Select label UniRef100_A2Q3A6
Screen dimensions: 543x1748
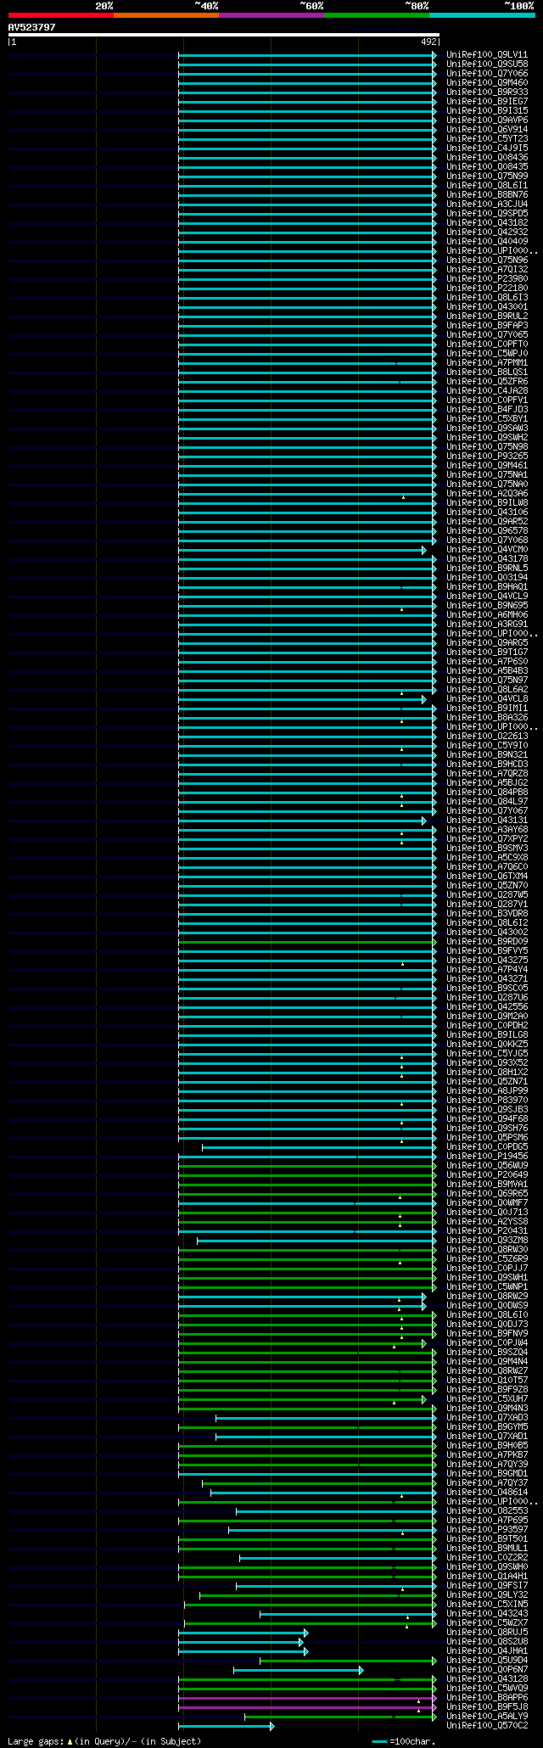tap(487, 494)
